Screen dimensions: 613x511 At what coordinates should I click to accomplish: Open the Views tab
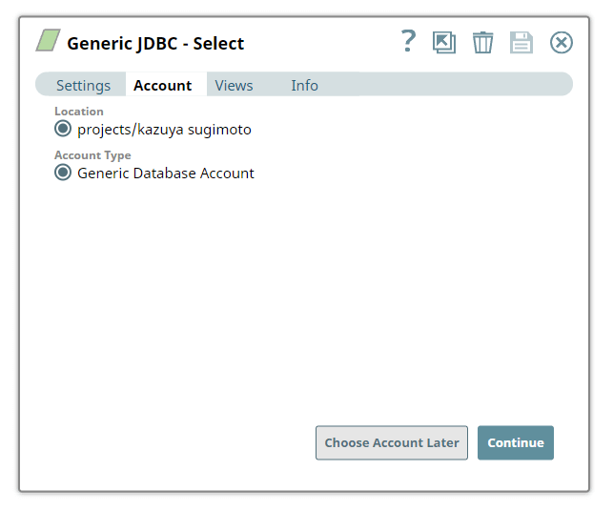click(234, 85)
